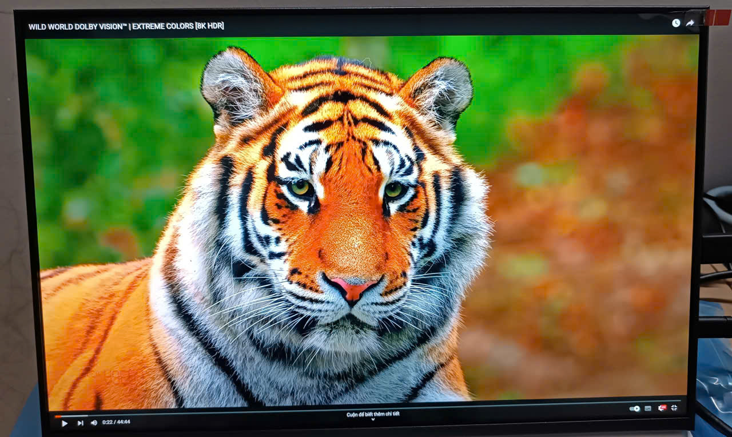Exit full screen mode
Image resolution: width=732 pixels, height=437 pixels.
point(674,408)
